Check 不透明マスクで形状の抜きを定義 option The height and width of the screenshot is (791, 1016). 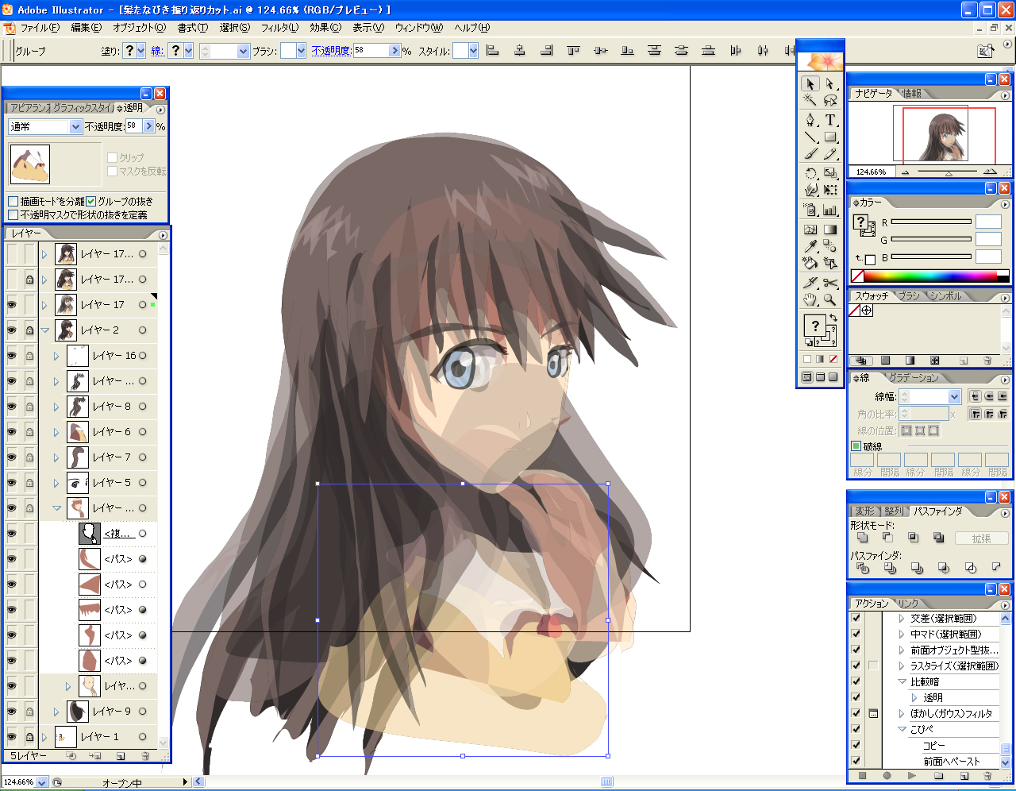[x=13, y=215]
